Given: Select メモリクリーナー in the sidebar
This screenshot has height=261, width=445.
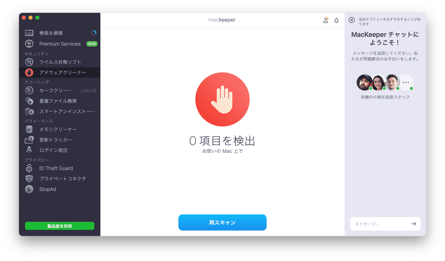Looking at the screenshot, I should [x=59, y=129].
